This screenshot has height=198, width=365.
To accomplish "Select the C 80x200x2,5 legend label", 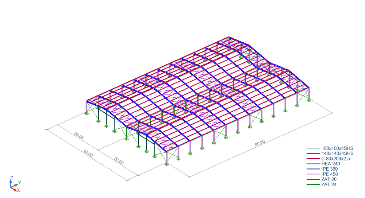I will [335, 159].
